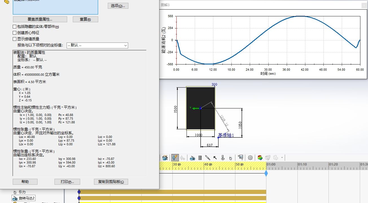Screen dimensions: 368x203
Task: Click the value Ixx = 233.60
Action: pos(27,159)
